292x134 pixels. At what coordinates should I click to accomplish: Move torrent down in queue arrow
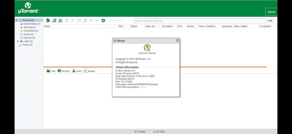coord(97,20)
